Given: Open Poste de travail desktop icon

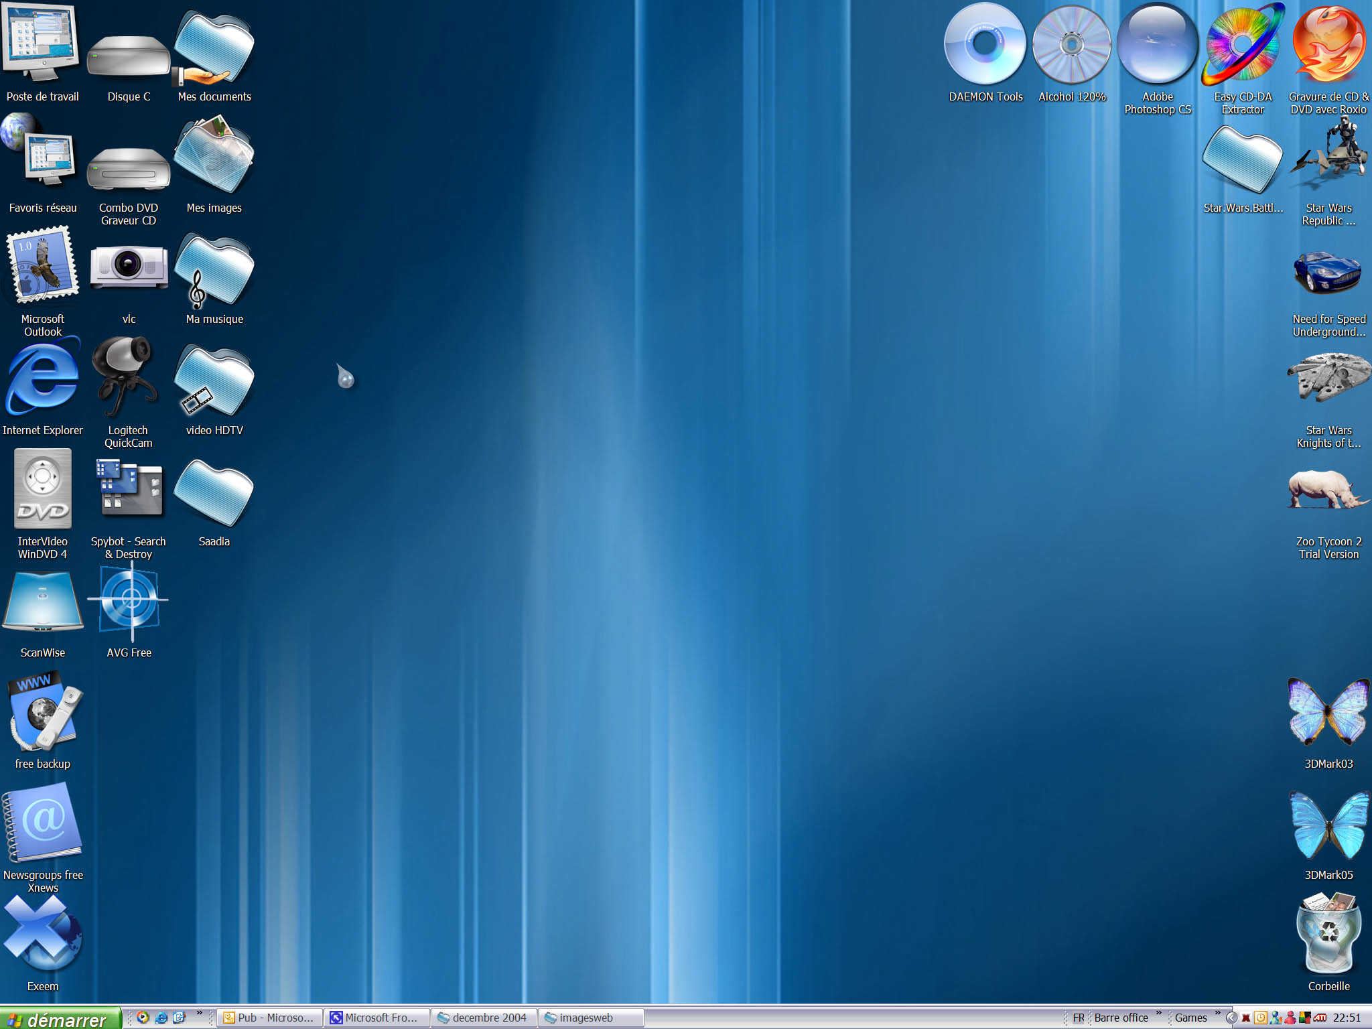Looking at the screenshot, I should tap(42, 51).
